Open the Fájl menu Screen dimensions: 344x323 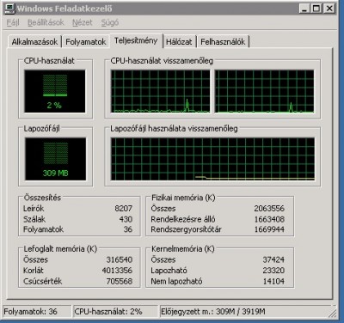click(x=13, y=22)
